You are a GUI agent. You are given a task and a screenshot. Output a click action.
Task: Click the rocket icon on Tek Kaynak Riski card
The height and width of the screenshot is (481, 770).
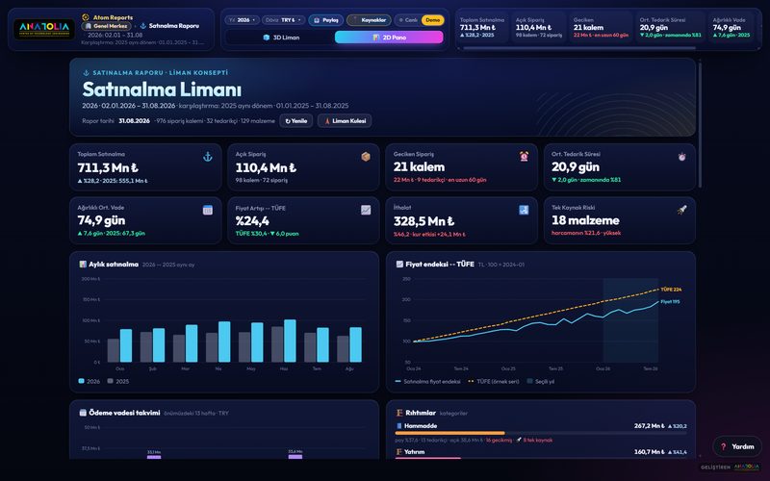(682, 210)
